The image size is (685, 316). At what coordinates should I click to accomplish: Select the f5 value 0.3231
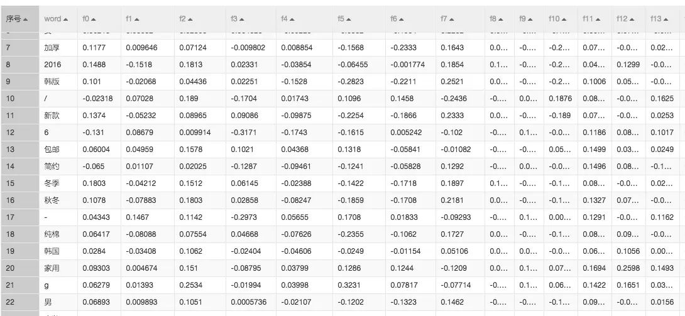[348, 285]
